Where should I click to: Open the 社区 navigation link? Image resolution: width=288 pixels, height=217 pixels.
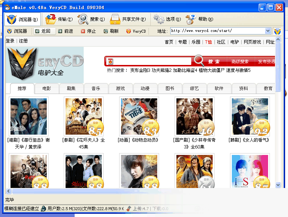(221, 42)
